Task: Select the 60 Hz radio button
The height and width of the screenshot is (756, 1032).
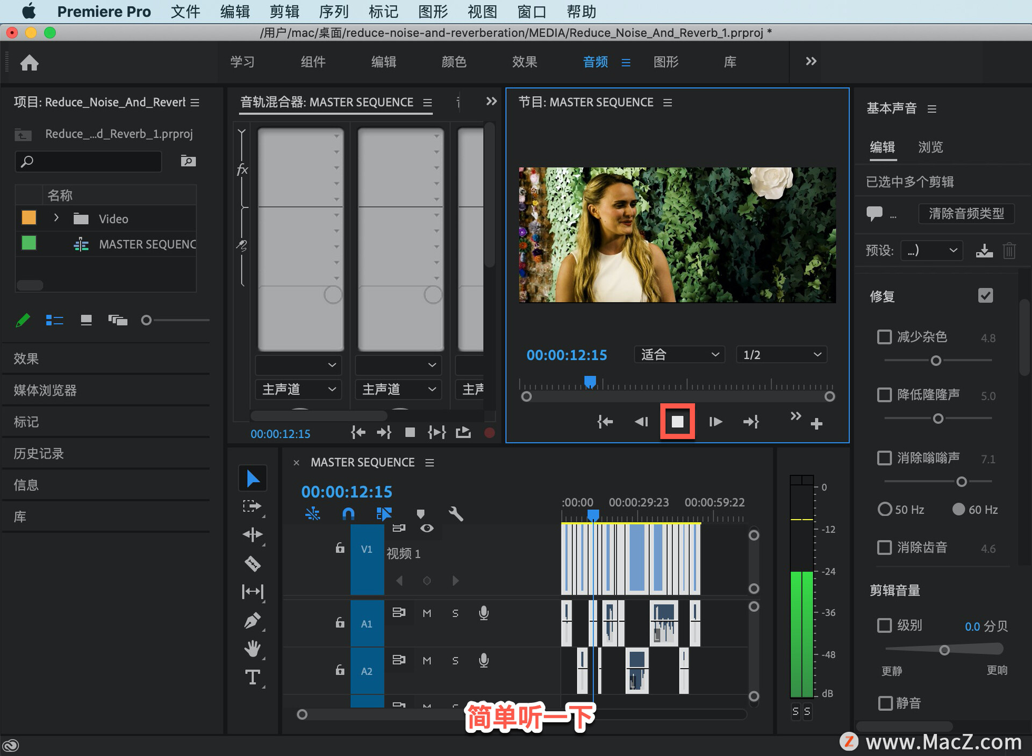Action: tap(958, 509)
